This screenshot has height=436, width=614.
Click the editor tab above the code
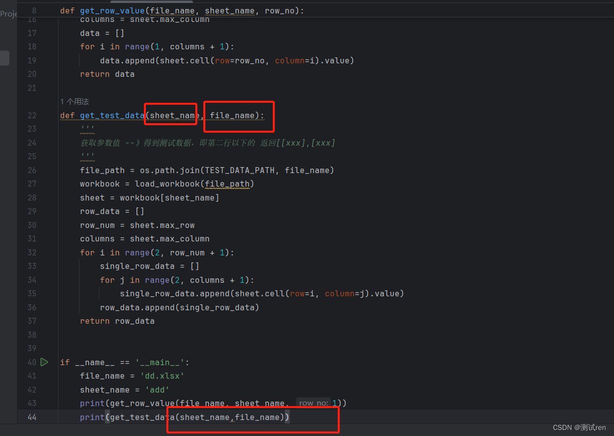[x=150, y=2]
